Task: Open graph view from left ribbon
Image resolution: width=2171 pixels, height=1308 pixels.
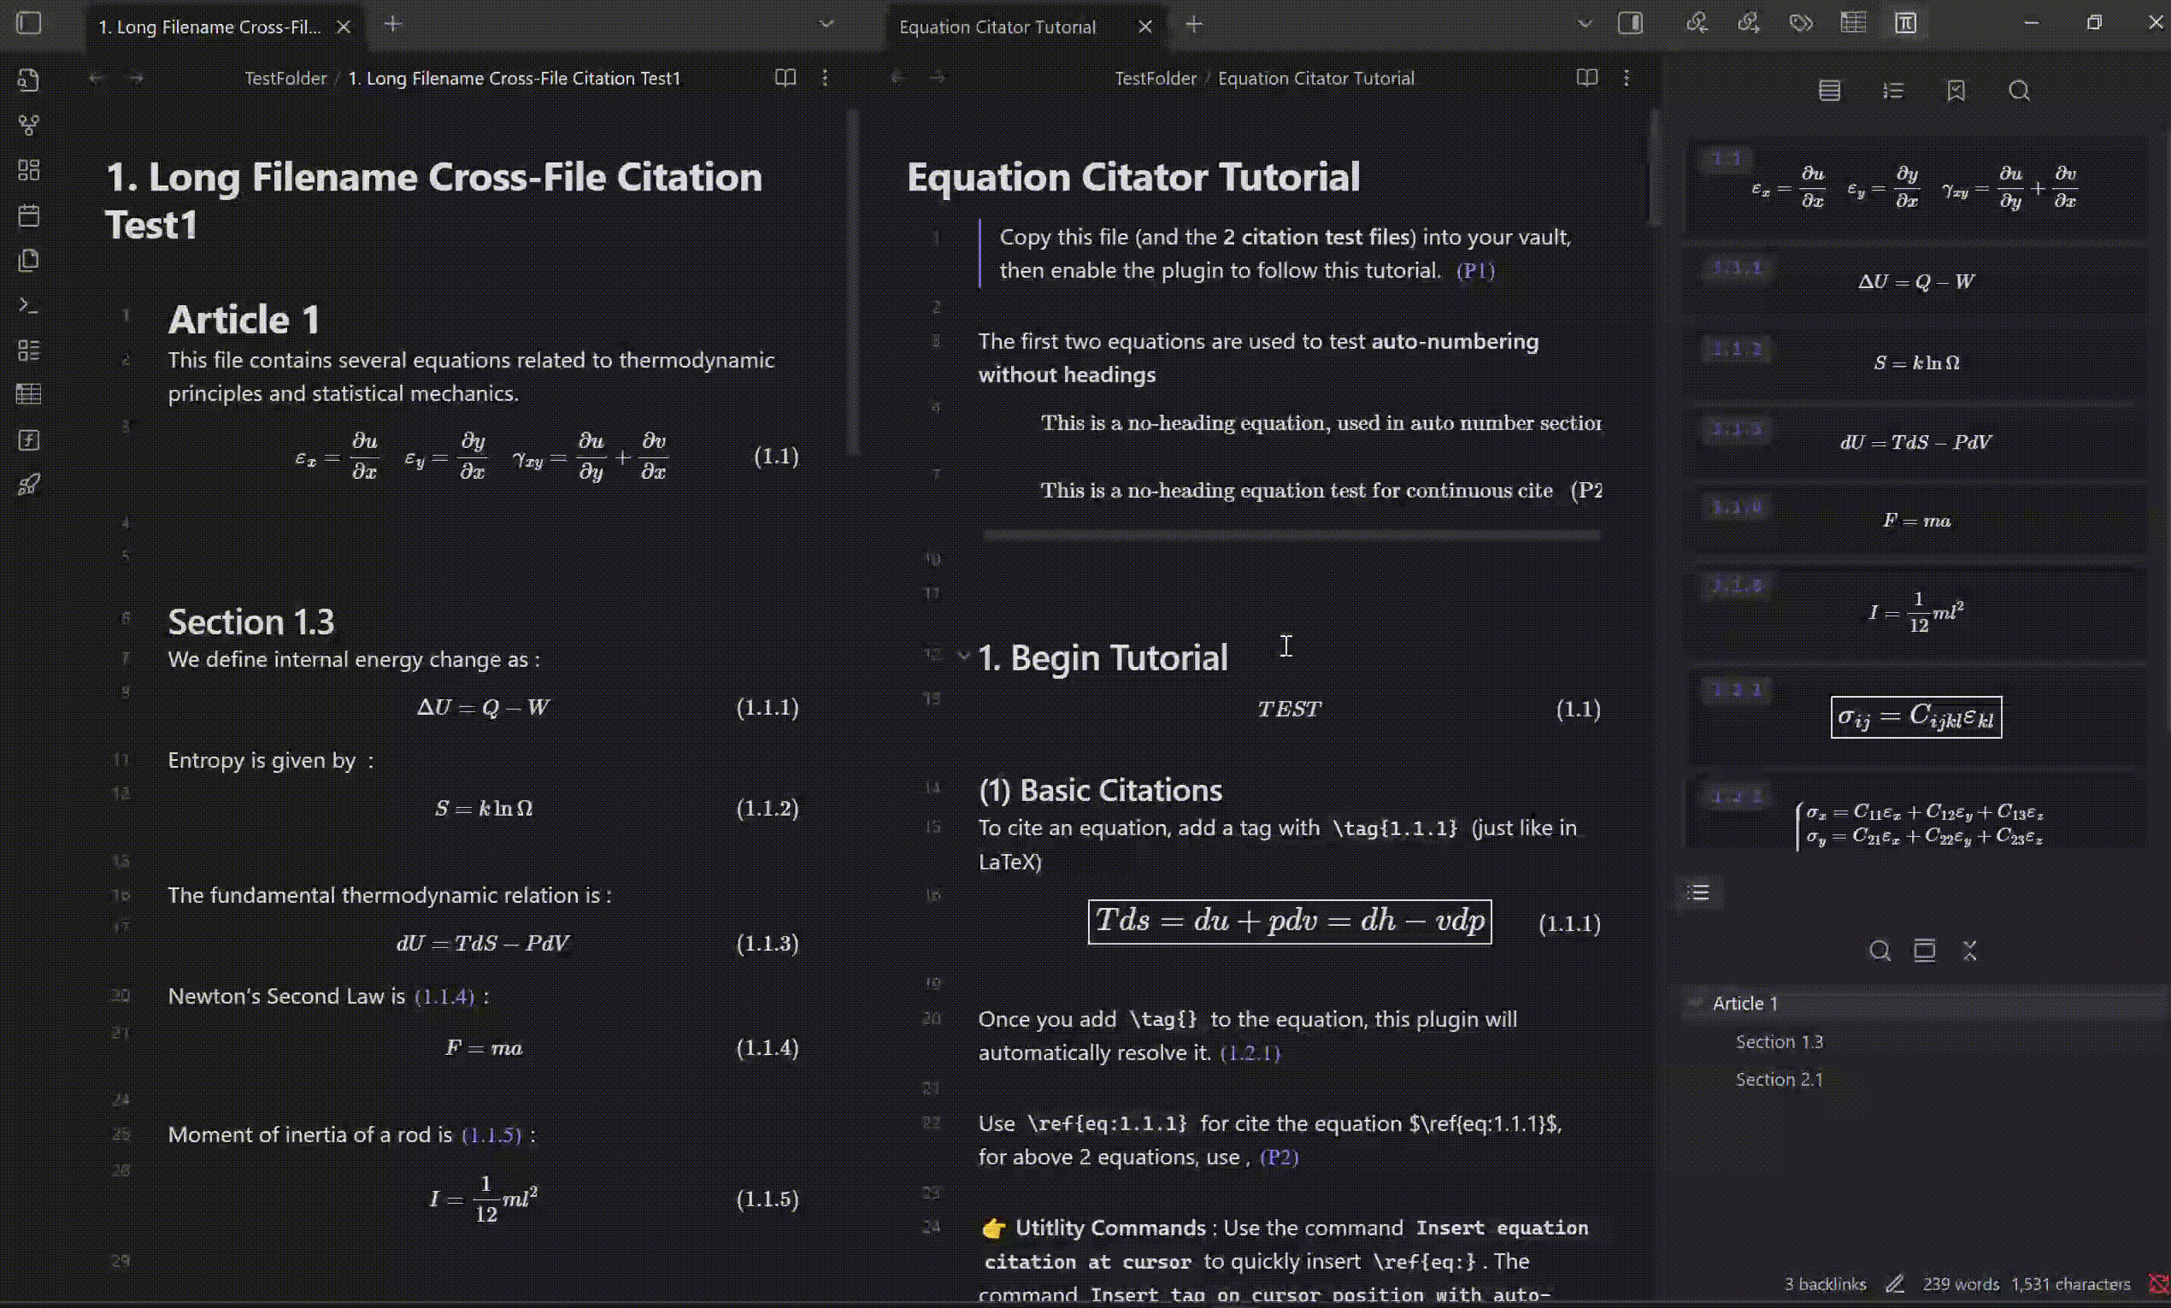Action: [x=28, y=125]
